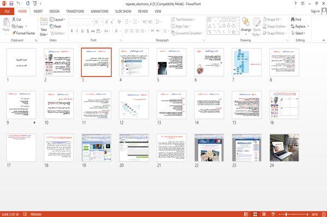Click the Sign in link
327x217 pixels.
pos(315,11)
